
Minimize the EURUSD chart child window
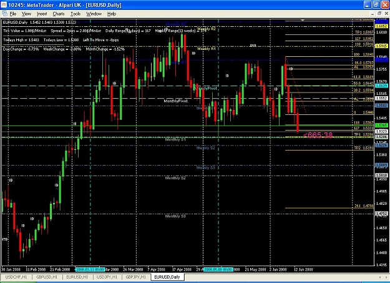pyautogui.click(x=373, y=14)
